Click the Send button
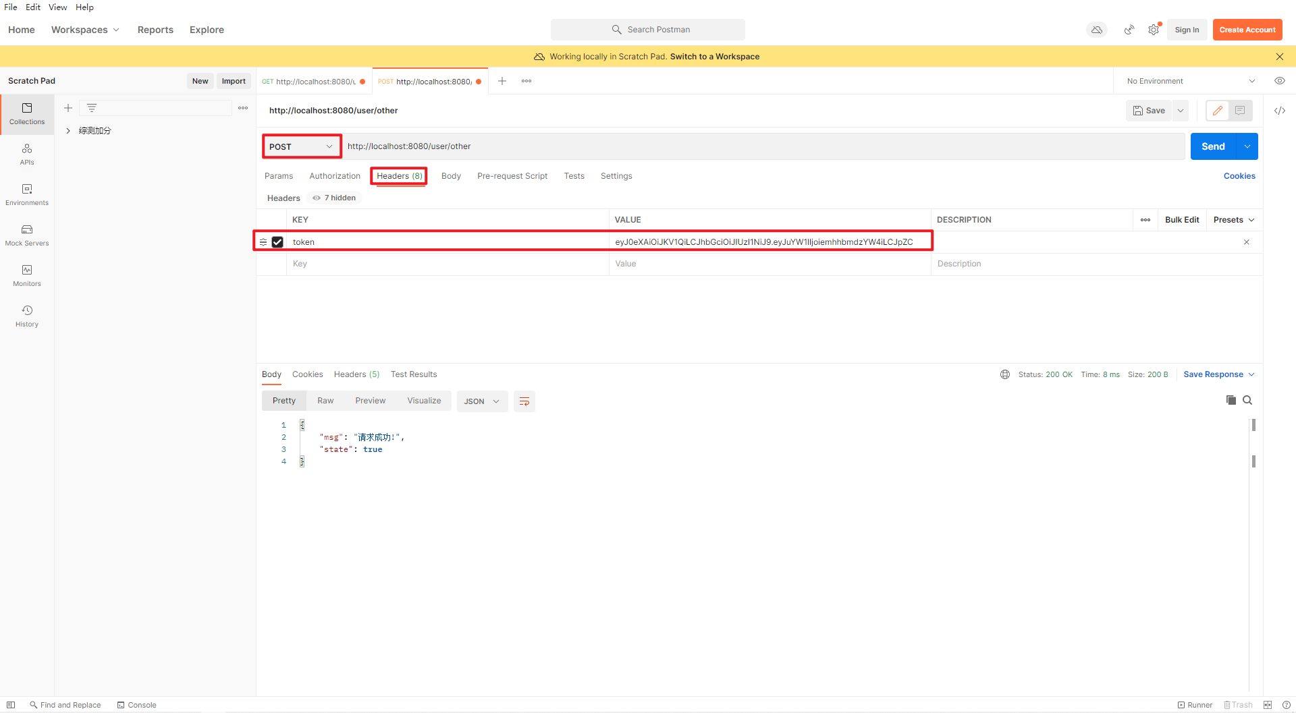The width and height of the screenshot is (1296, 713). (1213, 146)
